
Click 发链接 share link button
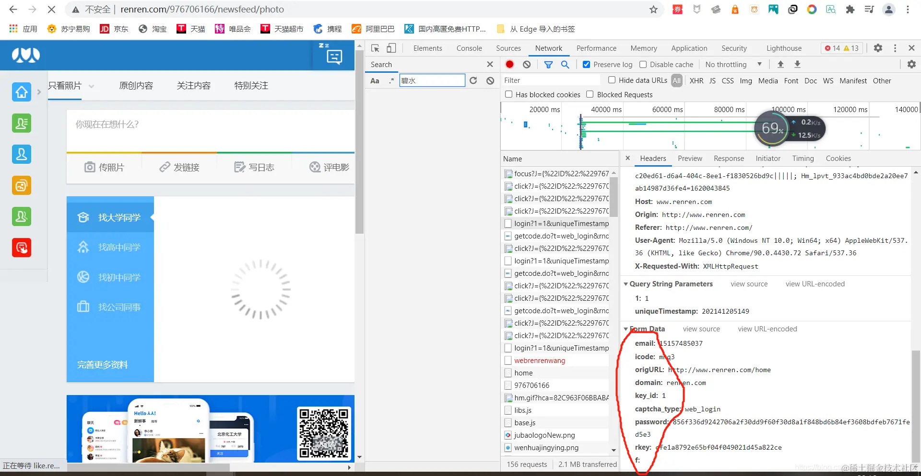[x=179, y=167]
